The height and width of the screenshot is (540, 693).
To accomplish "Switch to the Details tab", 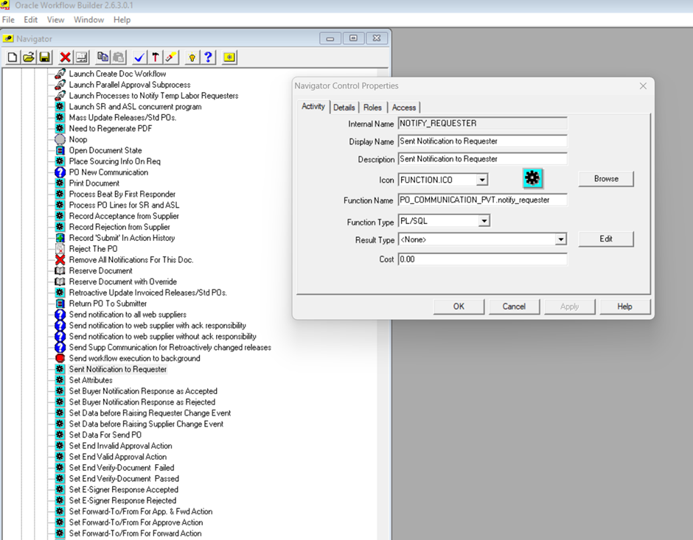I will pyautogui.click(x=344, y=108).
